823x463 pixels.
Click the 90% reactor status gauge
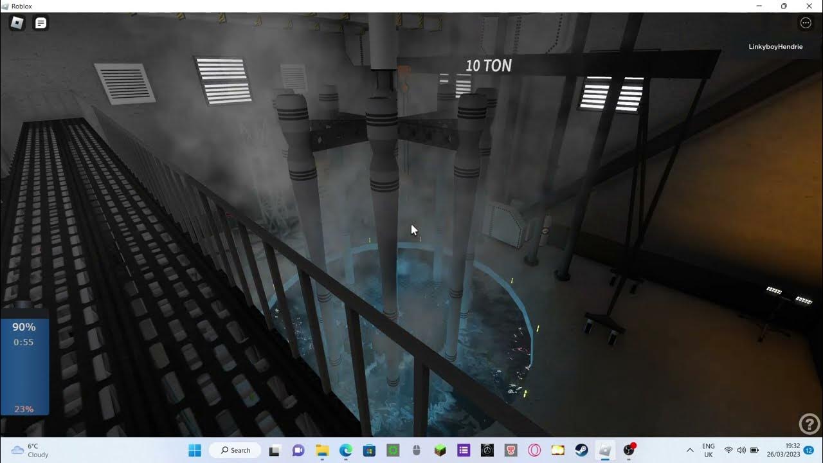(24, 327)
